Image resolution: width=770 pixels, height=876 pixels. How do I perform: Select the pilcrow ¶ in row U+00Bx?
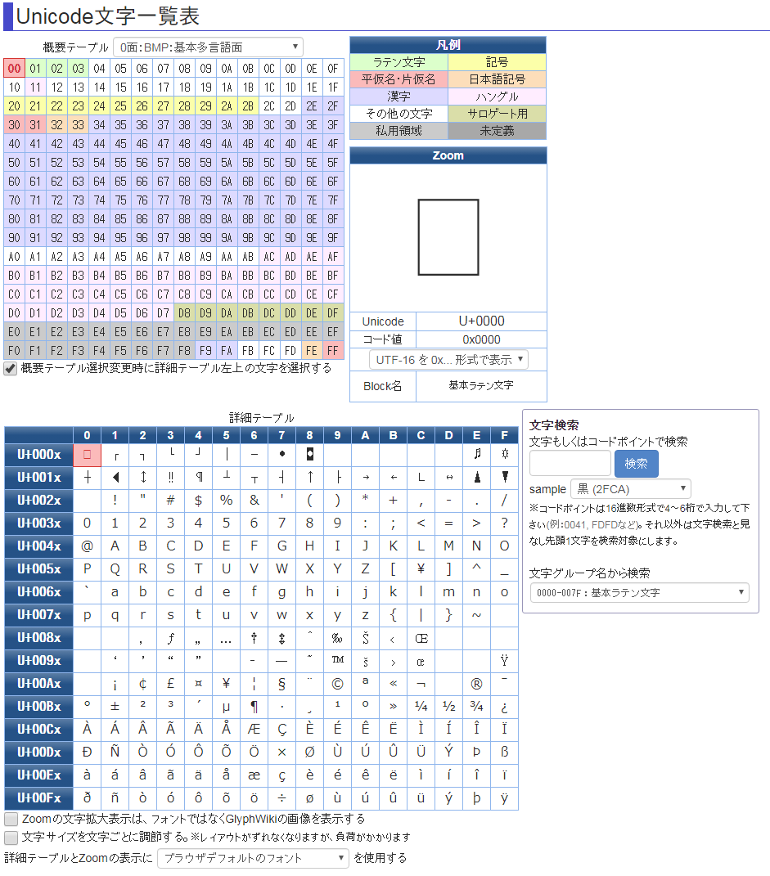coord(254,707)
